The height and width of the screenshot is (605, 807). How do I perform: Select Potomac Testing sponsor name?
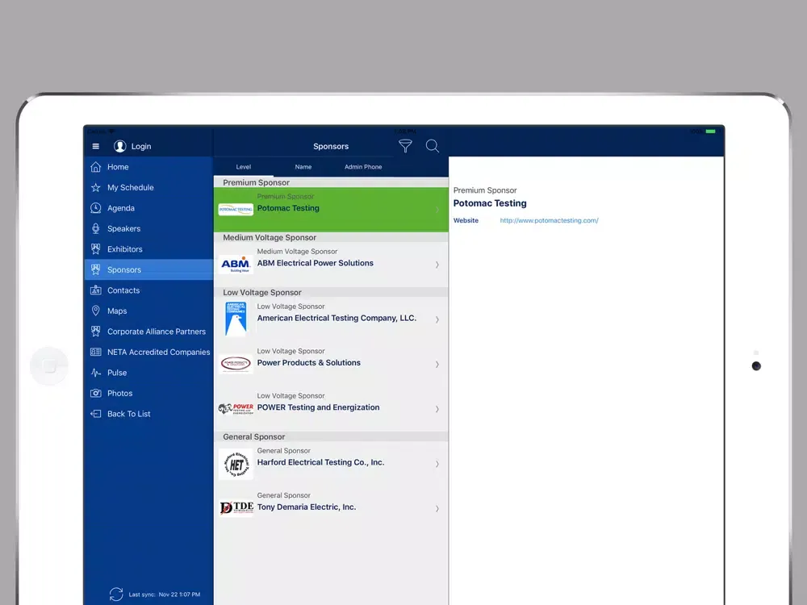(x=288, y=208)
